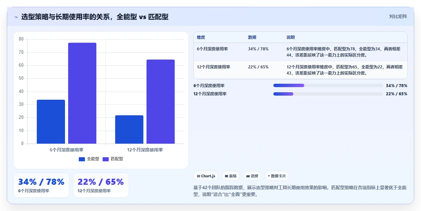Click the 22% / 65% data card

click(x=101, y=185)
